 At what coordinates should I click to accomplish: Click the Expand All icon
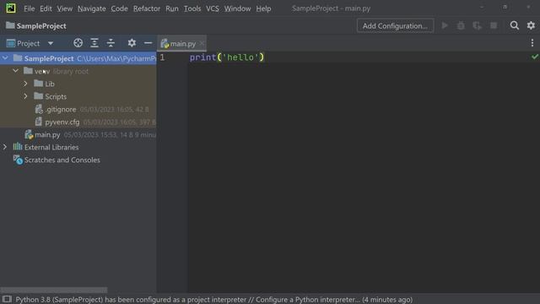(x=94, y=43)
